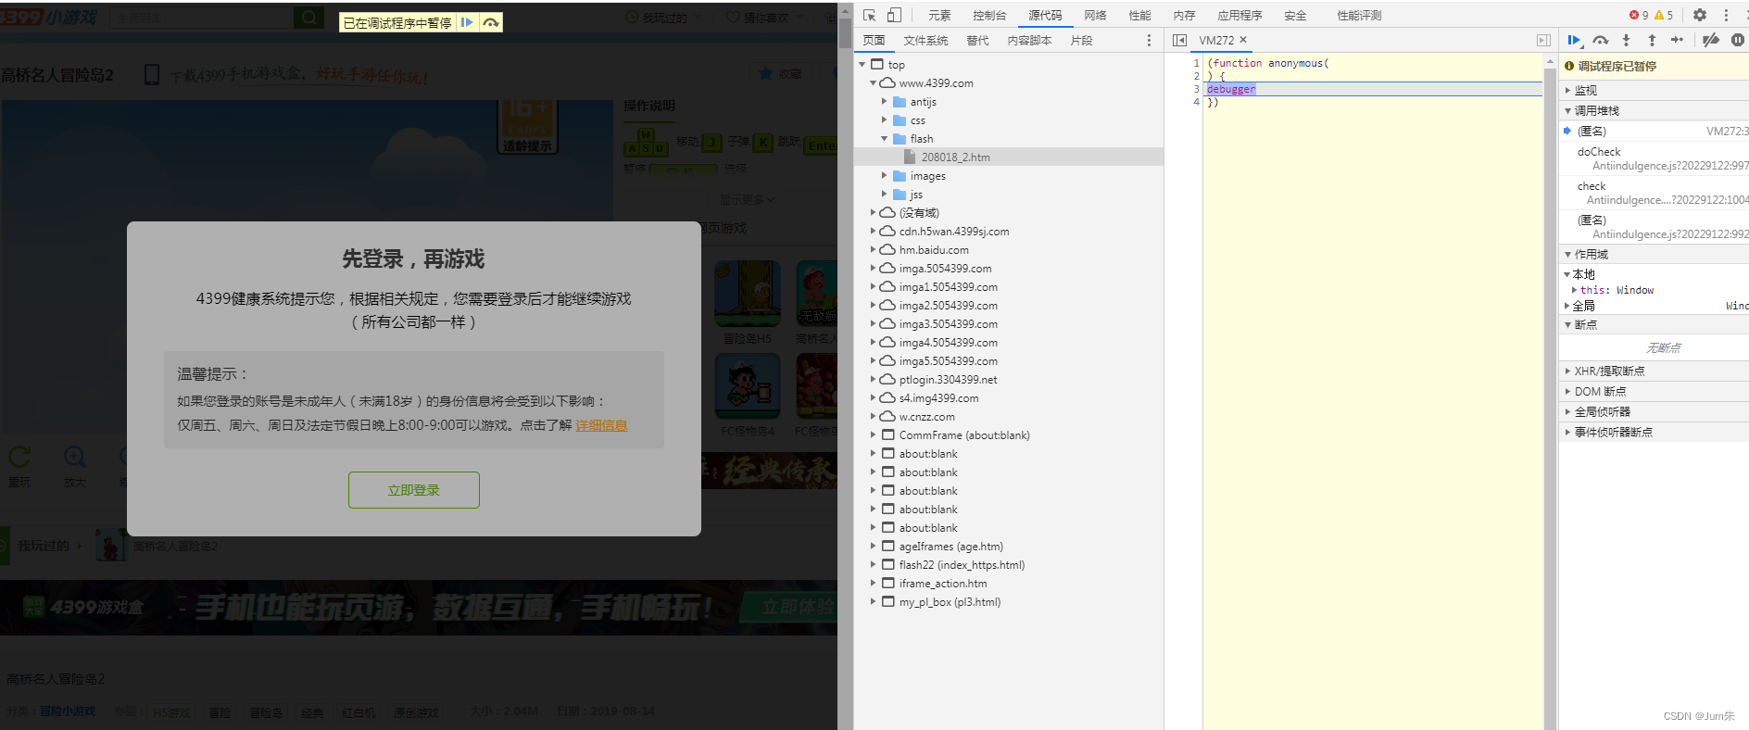Image resolution: width=1749 pixels, height=730 pixels.
Task: Expand the hm.baidu.com domain
Action: click(x=873, y=249)
